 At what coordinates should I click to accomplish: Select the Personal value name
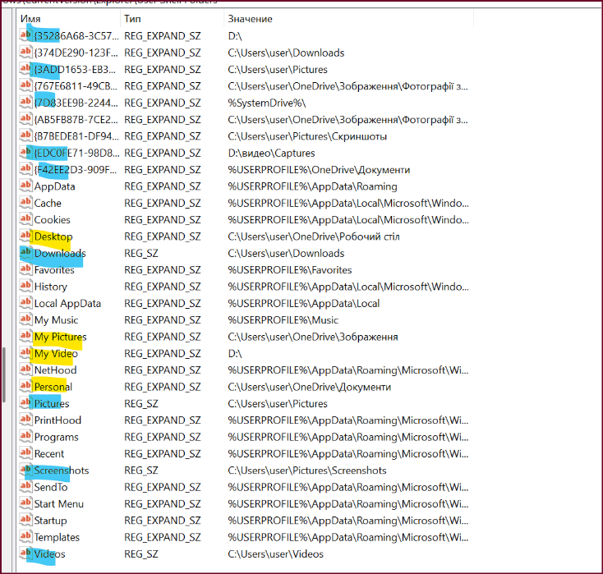[53, 387]
